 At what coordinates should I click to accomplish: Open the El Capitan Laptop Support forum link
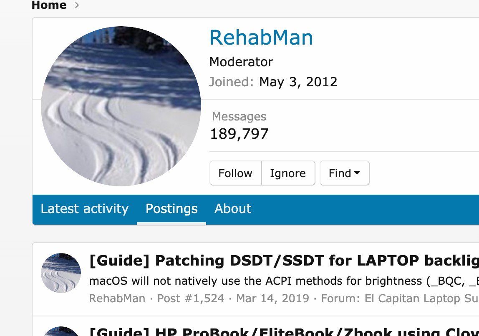421,298
